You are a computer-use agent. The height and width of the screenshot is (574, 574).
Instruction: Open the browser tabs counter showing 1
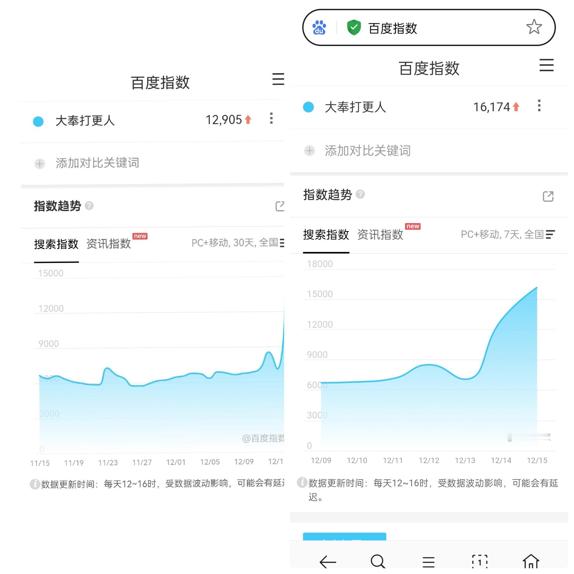coord(480,561)
